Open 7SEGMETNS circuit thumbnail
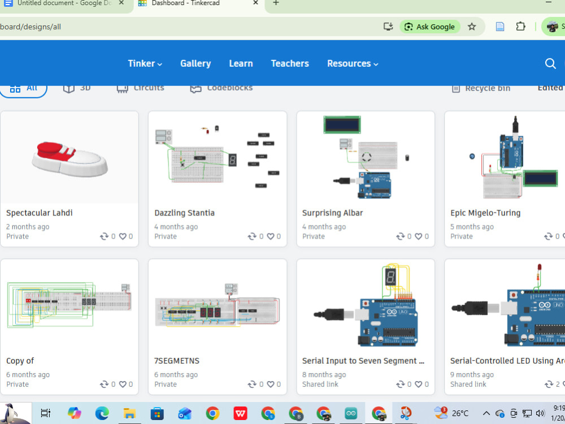Screen dimensions: 565x424 (x=218, y=305)
